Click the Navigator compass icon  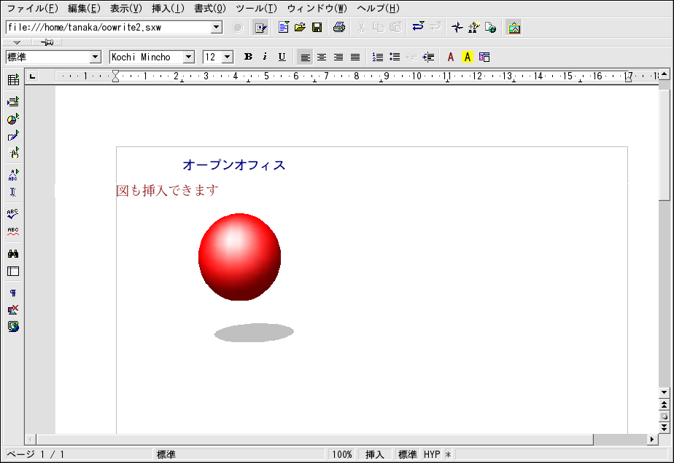[x=457, y=28]
